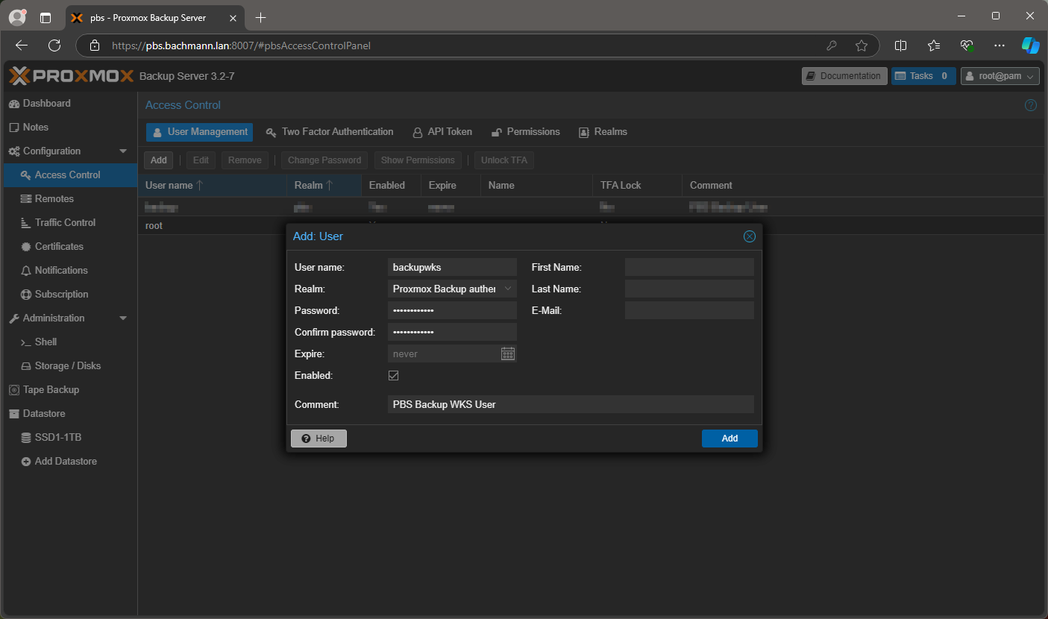The image size is (1048, 619).
Task: Uncheck the Enabled checkbox
Action: 394,376
